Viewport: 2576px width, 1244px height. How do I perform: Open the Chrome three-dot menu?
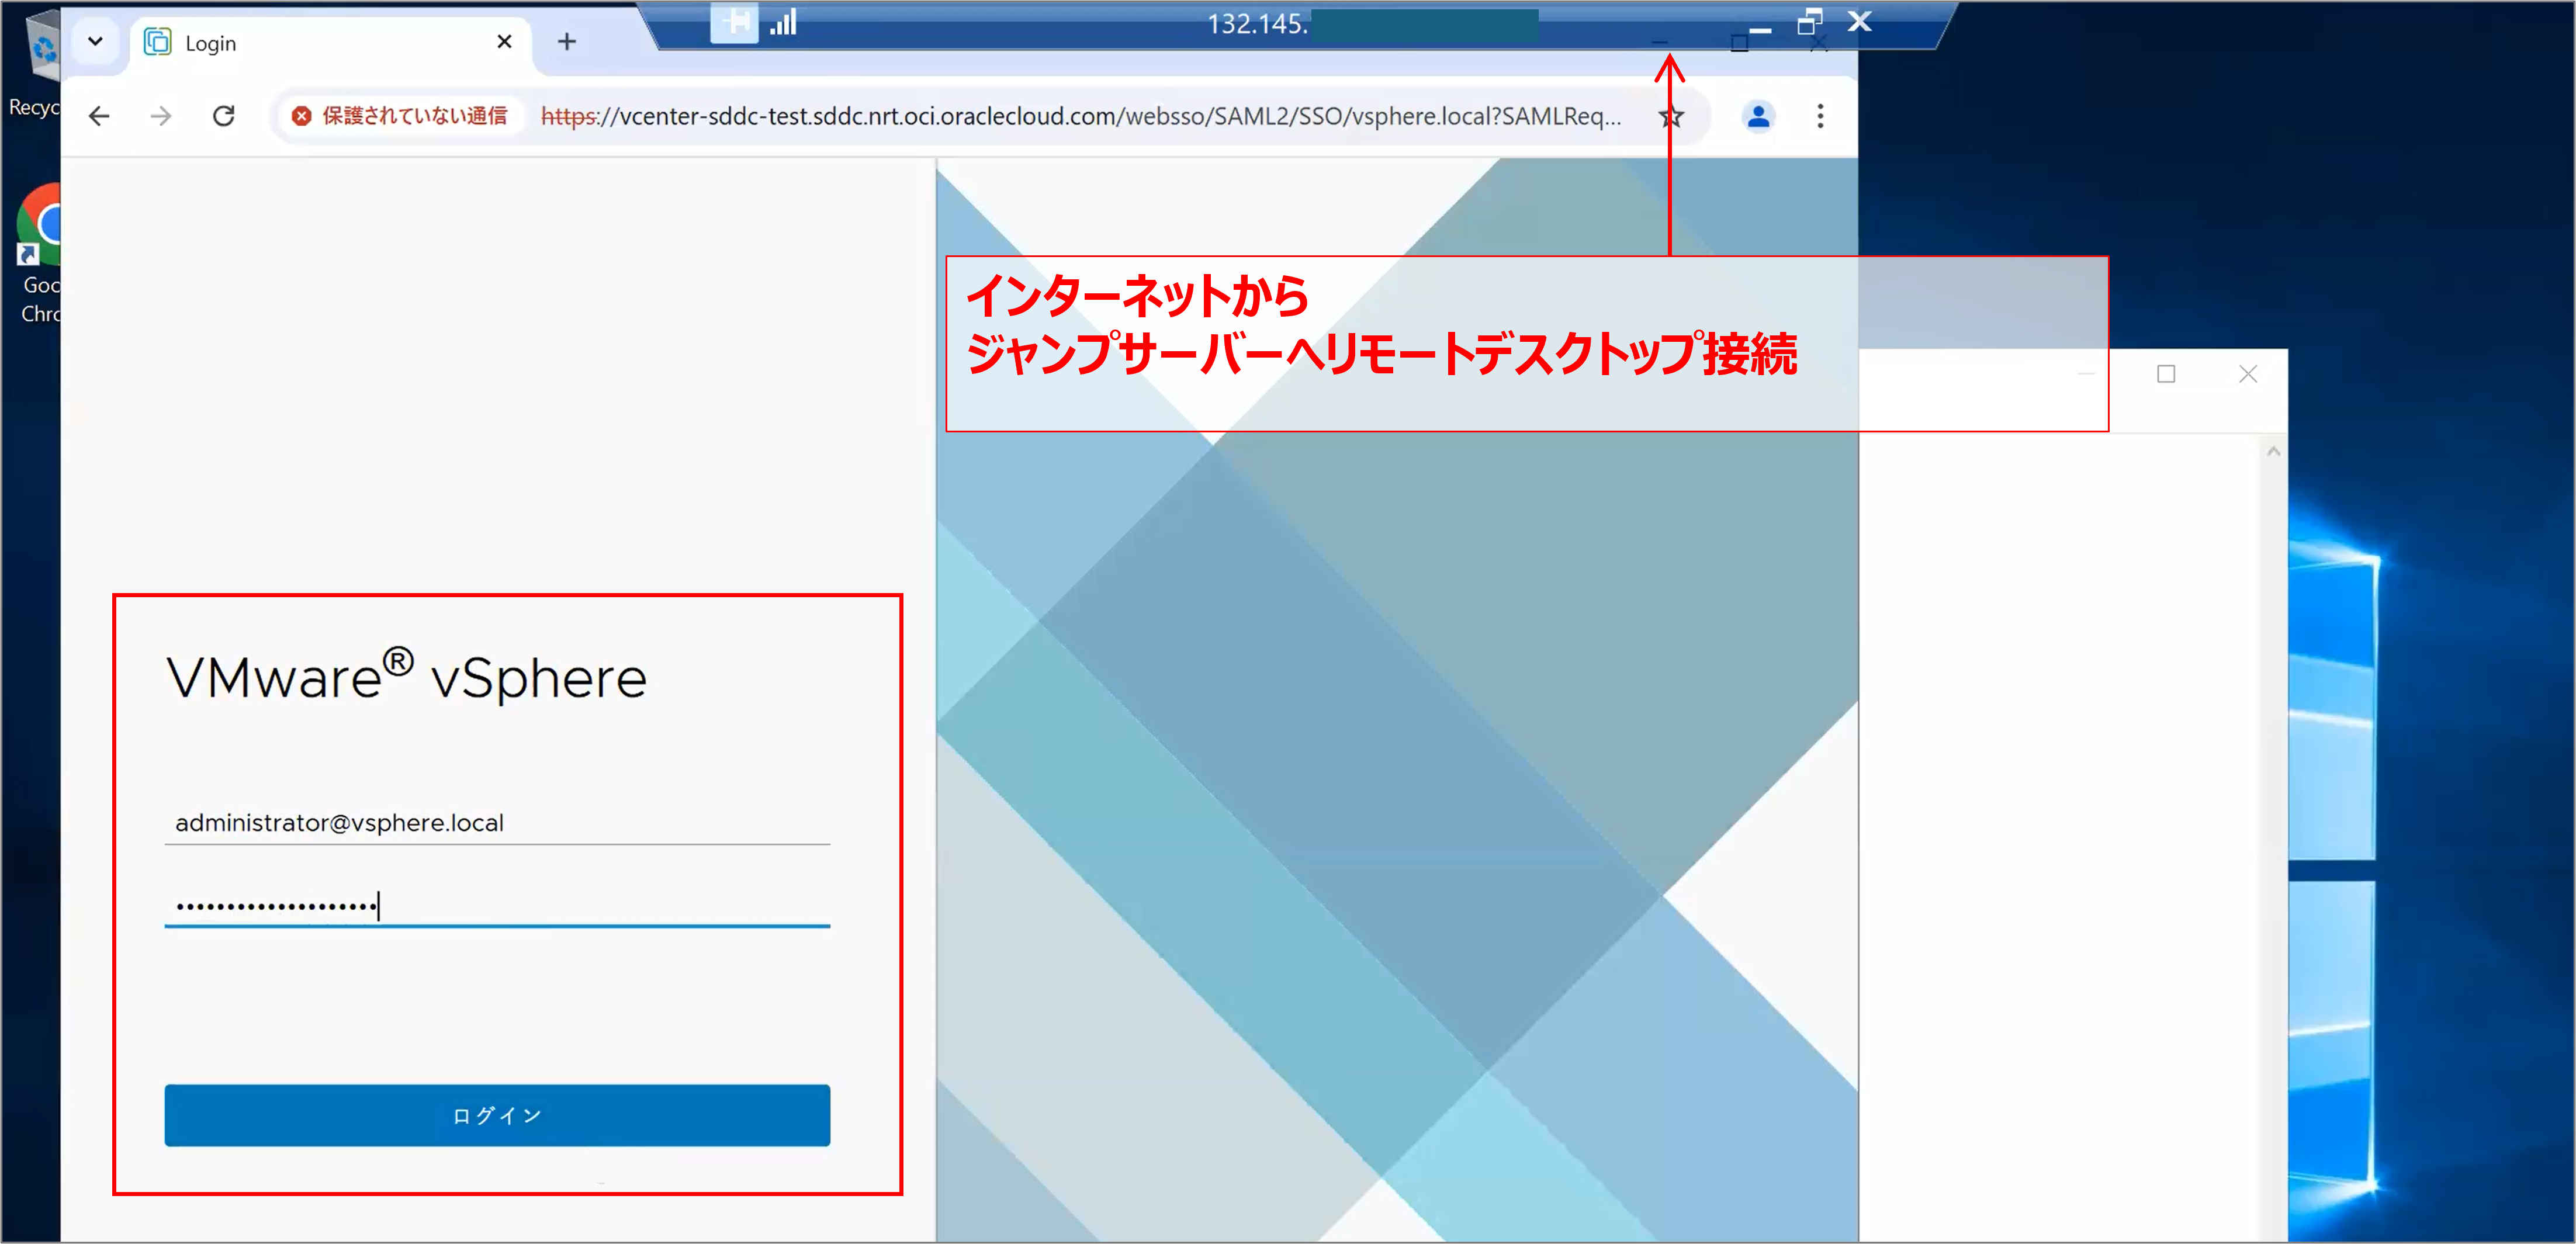pos(1820,116)
